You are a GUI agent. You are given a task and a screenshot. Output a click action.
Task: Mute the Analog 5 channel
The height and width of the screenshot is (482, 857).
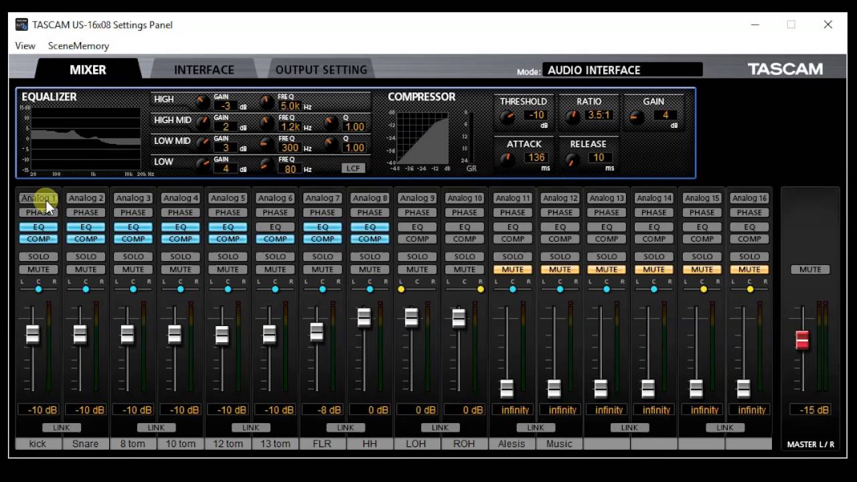(228, 269)
